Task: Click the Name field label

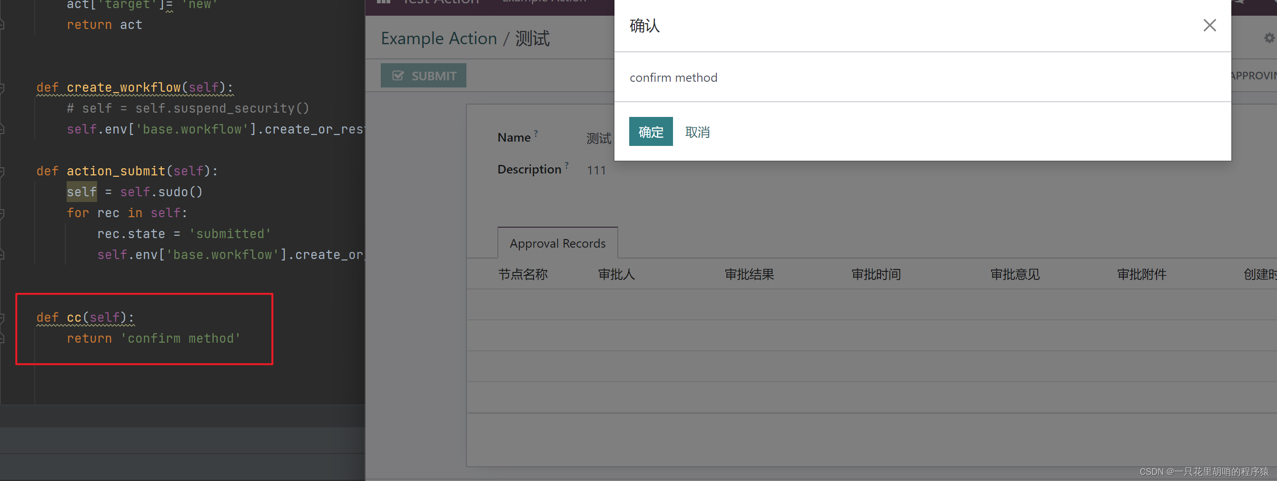Action: [x=514, y=137]
